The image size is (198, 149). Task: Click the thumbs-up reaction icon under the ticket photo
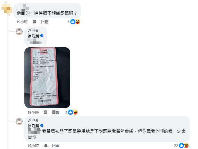click(x=71, y=112)
